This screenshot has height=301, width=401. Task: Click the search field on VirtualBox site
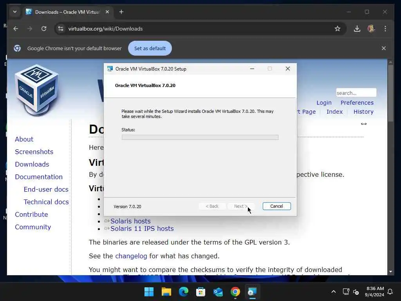point(356,92)
